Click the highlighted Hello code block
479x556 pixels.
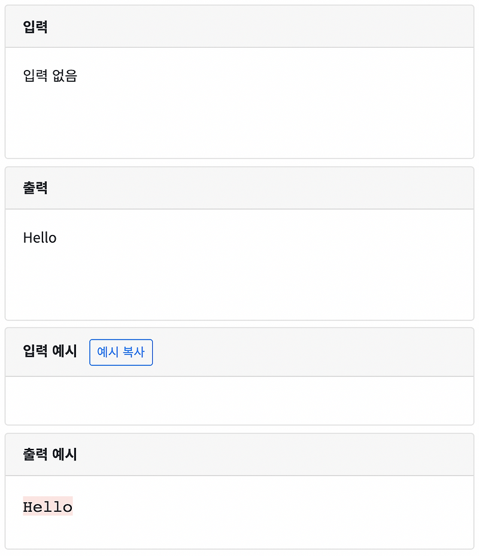pyautogui.click(x=47, y=506)
